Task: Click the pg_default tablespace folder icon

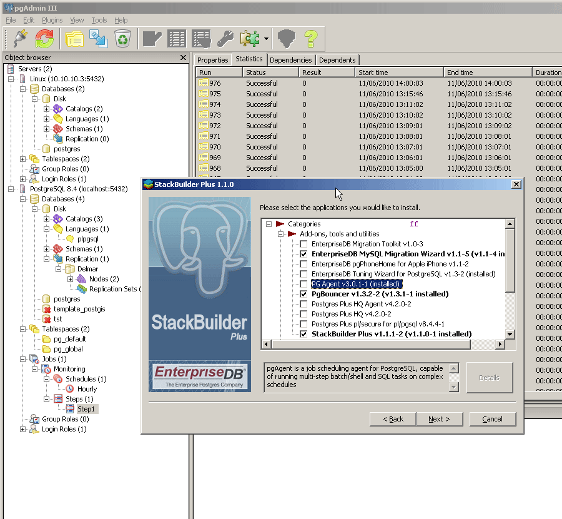Action: coord(46,339)
